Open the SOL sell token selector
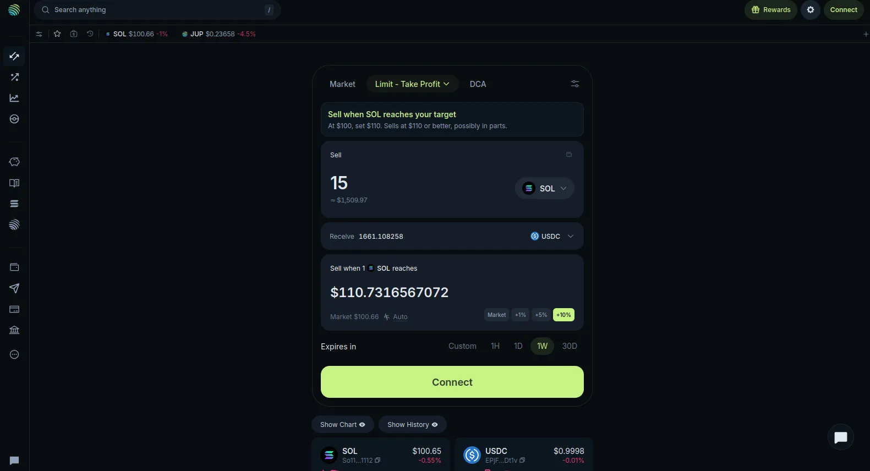The height and width of the screenshot is (471, 870). coord(545,188)
